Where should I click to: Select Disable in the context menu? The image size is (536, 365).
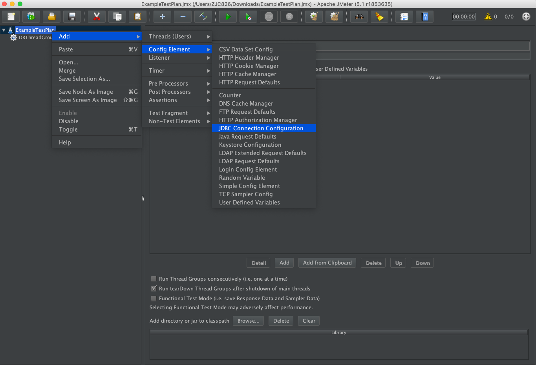[x=97, y=121]
